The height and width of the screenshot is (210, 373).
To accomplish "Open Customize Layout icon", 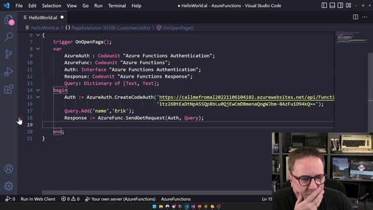I will (349, 5).
